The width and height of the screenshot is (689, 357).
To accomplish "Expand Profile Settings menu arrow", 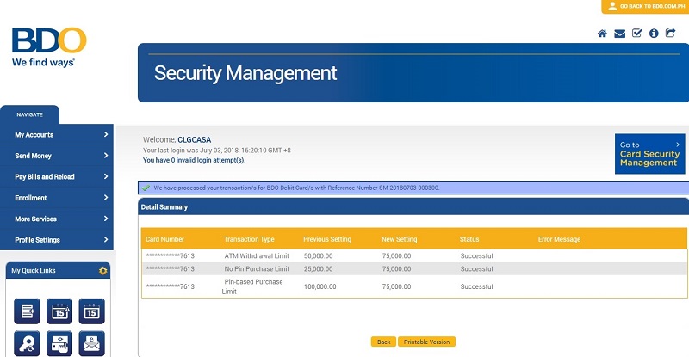I will pyautogui.click(x=106, y=239).
